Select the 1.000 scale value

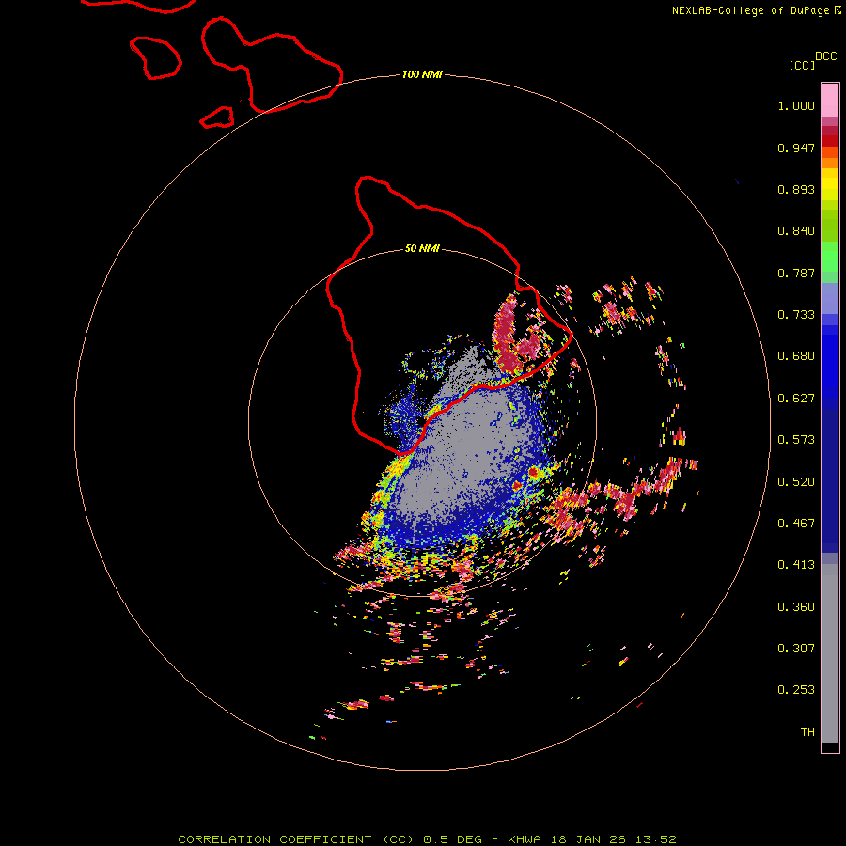tap(796, 105)
